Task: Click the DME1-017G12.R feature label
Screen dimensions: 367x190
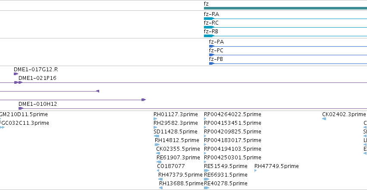Action: [x=36, y=70]
